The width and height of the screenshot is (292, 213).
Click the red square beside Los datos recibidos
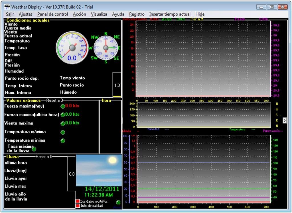(x=78, y=201)
